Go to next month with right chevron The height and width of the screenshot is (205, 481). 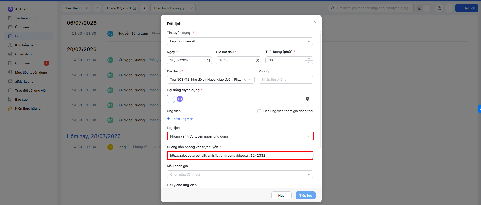pos(144,8)
